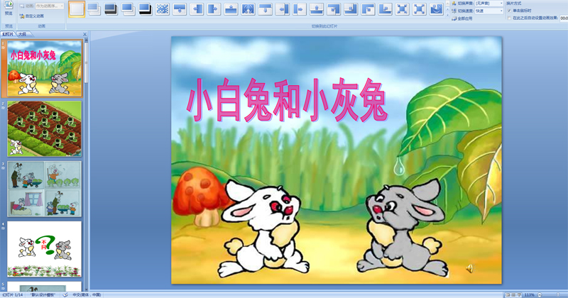The width and height of the screenshot is (568, 298).
Task: Select slide 2 vegetable field thumbnail
Action: click(45, 128)
